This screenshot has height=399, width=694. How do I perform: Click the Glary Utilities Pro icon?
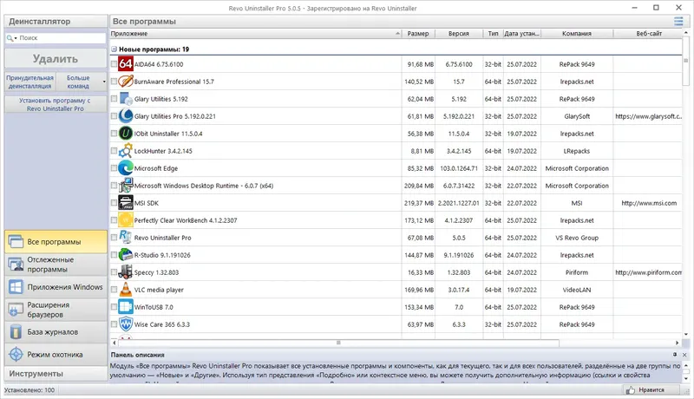(126, 116)
